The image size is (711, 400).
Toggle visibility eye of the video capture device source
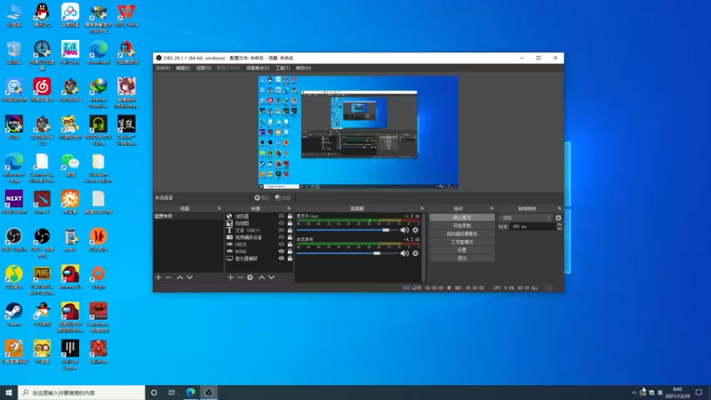281,237
